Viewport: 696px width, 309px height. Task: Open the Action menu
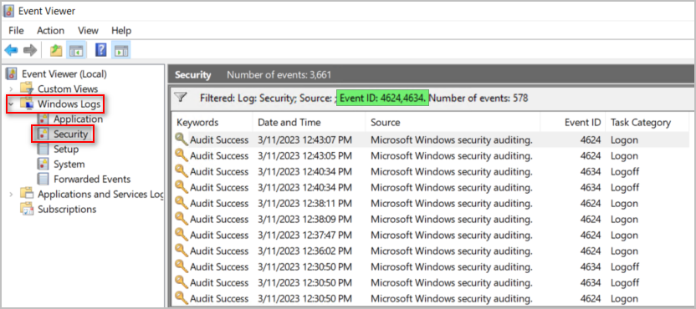50,31
